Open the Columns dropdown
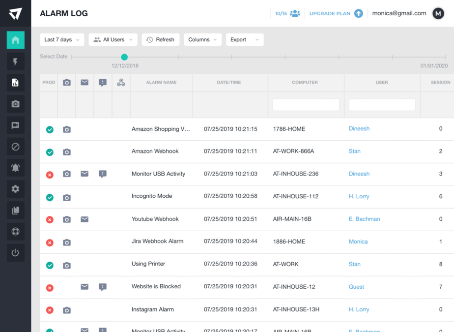Viewport: 454px width, 332px height. (202, 40)
